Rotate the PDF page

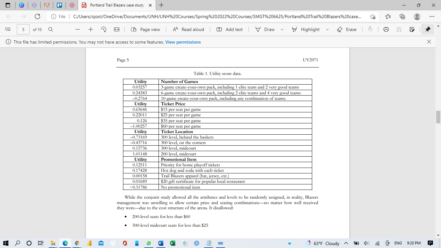tap(103, 29)
